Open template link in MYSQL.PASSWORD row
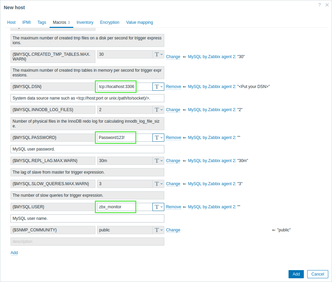 tap(211, 138)
